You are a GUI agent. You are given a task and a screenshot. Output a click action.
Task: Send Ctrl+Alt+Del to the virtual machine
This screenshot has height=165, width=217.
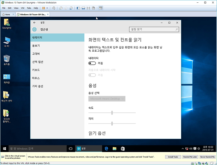pyautogui.click(x=54, y=8)
